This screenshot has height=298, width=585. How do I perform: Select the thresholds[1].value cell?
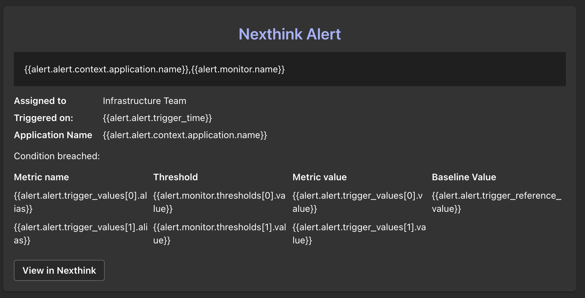(219, 234)
